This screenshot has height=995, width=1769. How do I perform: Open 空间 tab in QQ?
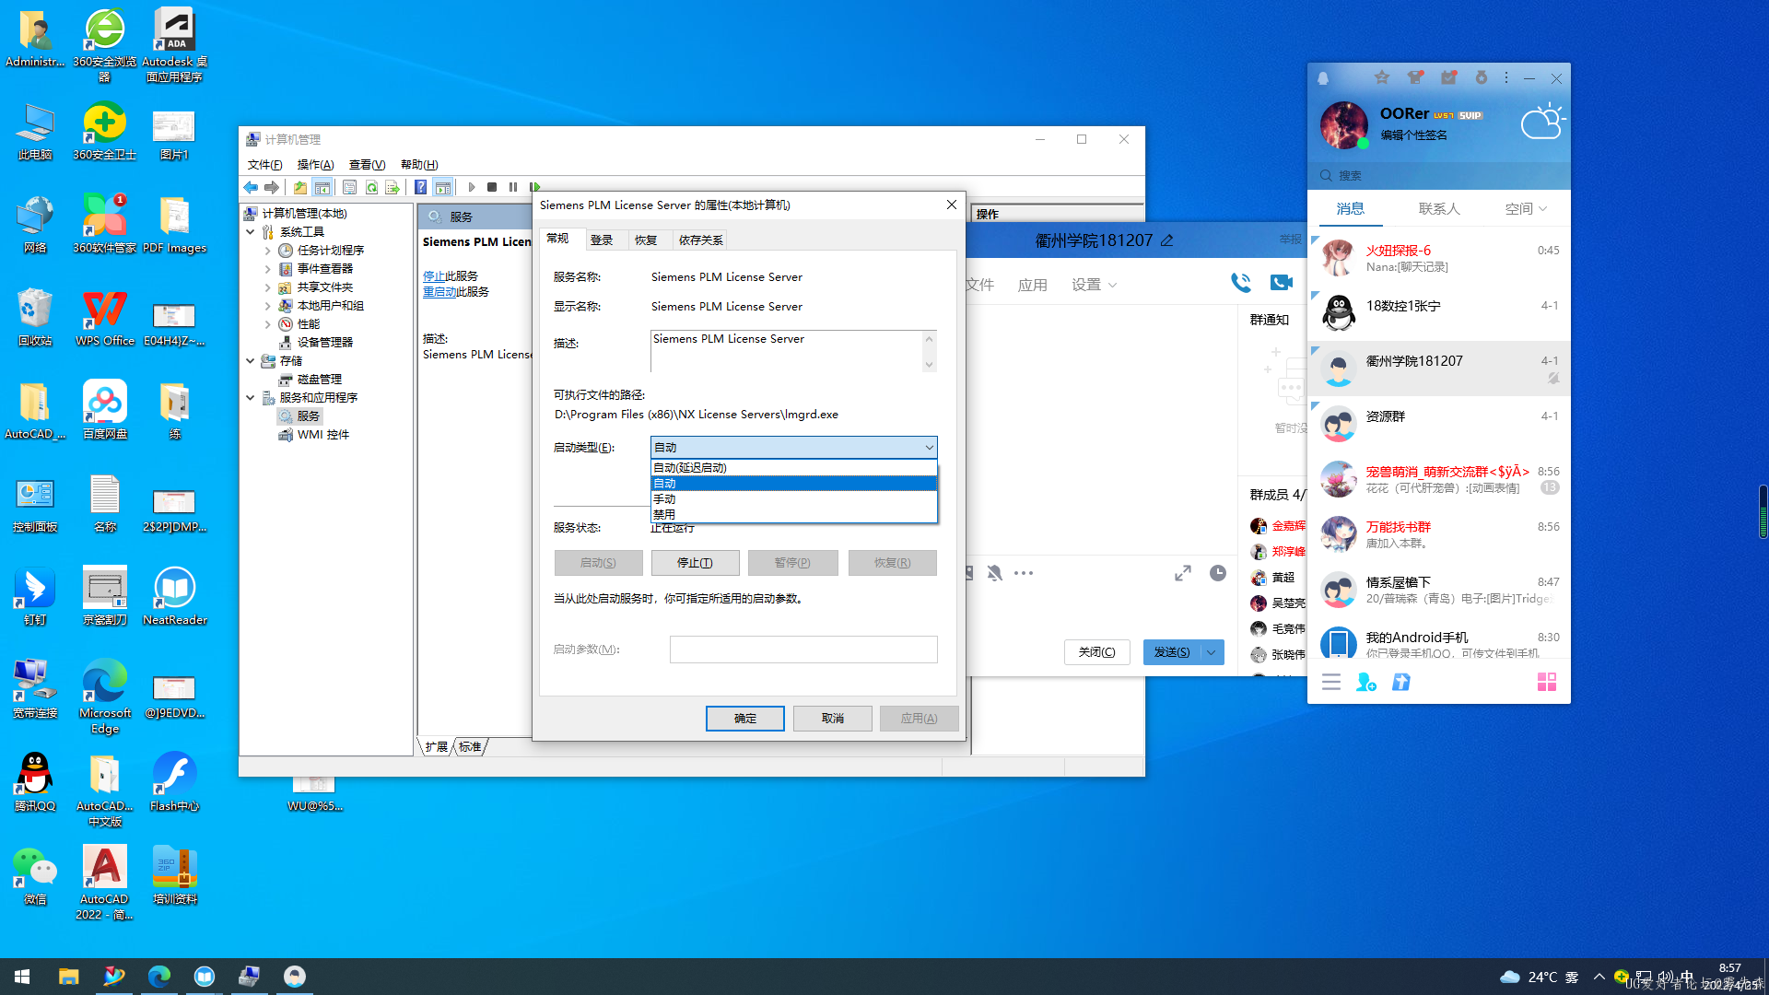coord(1526,209)
